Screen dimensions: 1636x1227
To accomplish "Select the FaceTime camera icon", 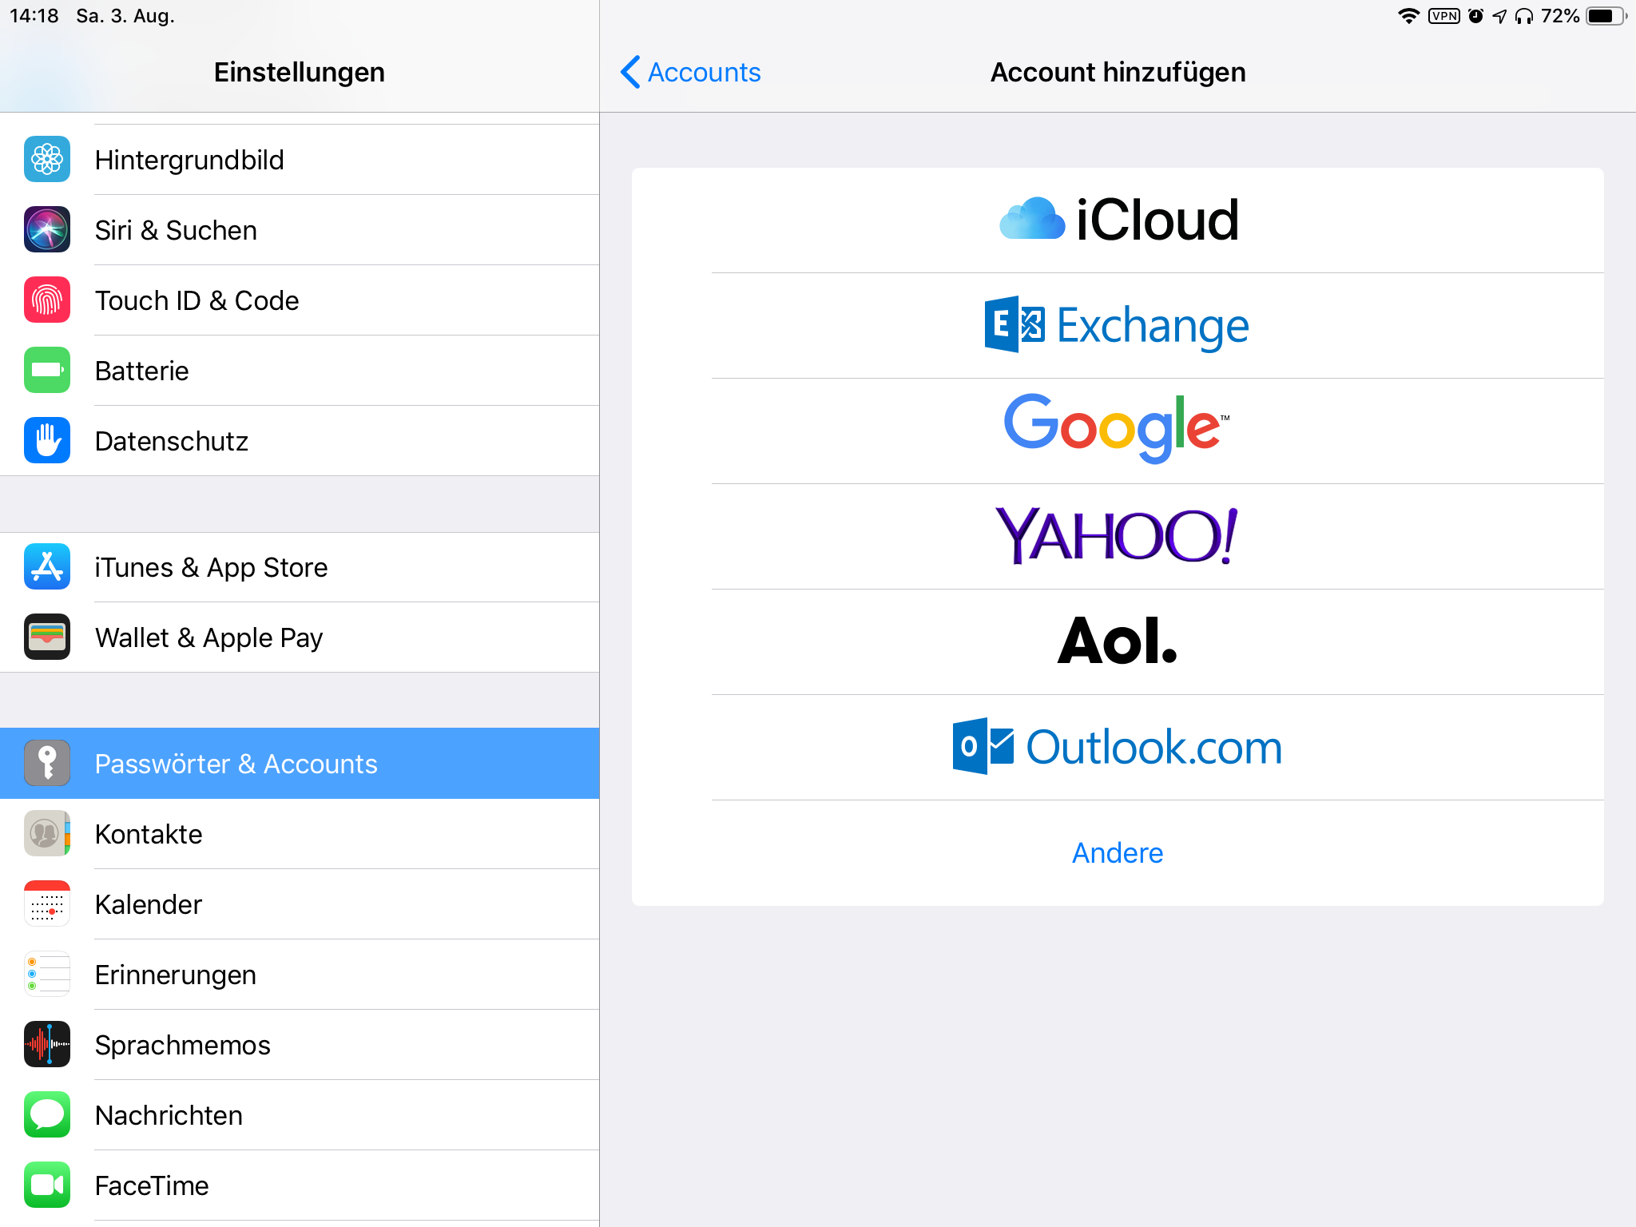I will [x=47, y=1185].
